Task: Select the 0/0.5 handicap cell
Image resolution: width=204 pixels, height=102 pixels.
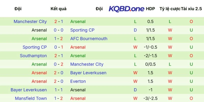Action: click(x=150, y=64)
